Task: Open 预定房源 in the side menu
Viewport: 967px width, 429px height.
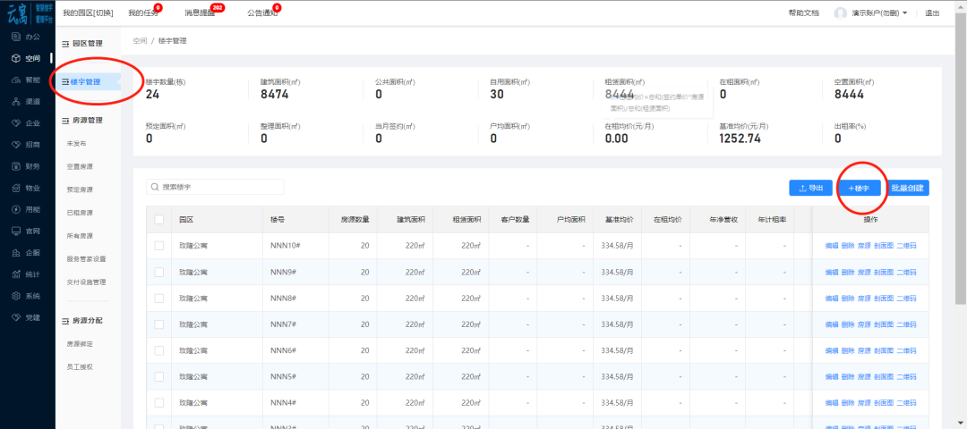Action: coord(80,189)
